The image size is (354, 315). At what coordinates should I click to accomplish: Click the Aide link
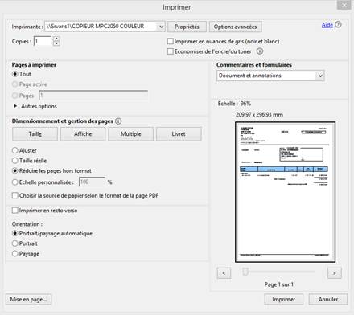[327, 25]
